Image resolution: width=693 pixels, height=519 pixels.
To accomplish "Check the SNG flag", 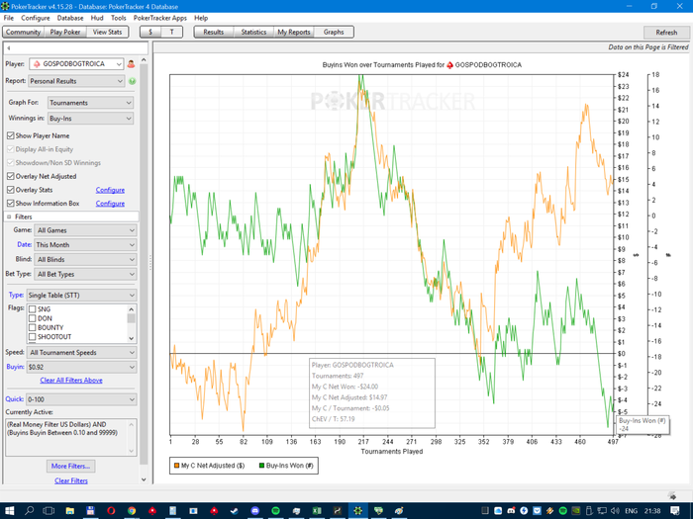I will [x=33, y=308].
